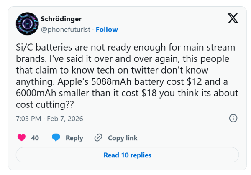Click the blue reply speech bubble icon
The width and height of the screenshot is (251, 175).
56,138
